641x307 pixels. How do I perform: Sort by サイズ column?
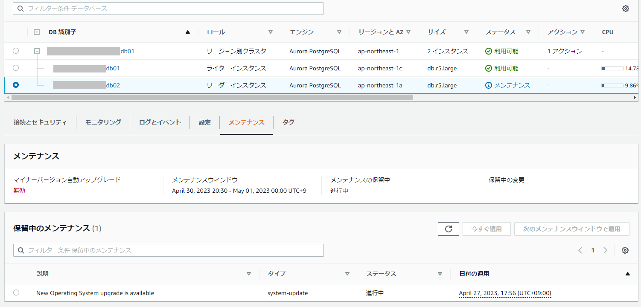[x=466, y=32]
